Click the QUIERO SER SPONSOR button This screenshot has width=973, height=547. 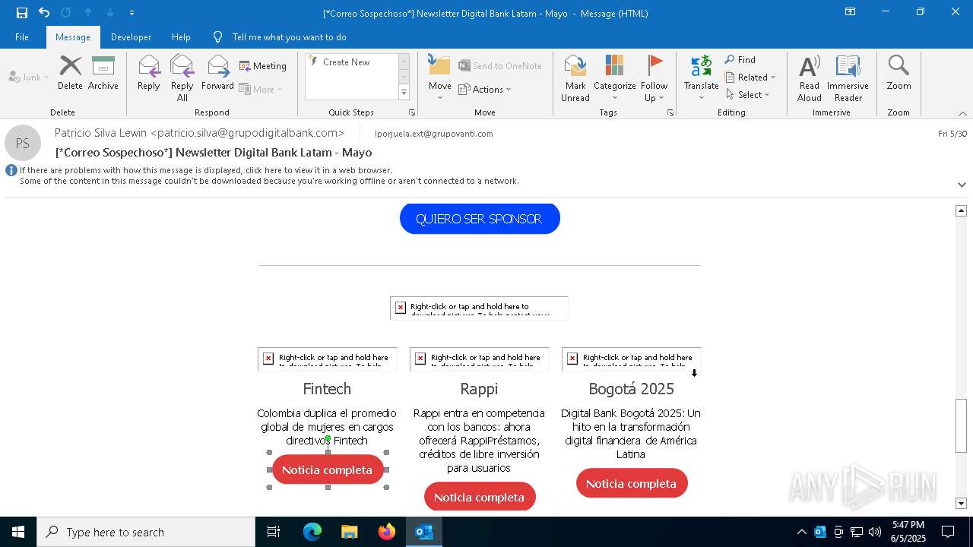pyautogui.click(x=480, y=219)
